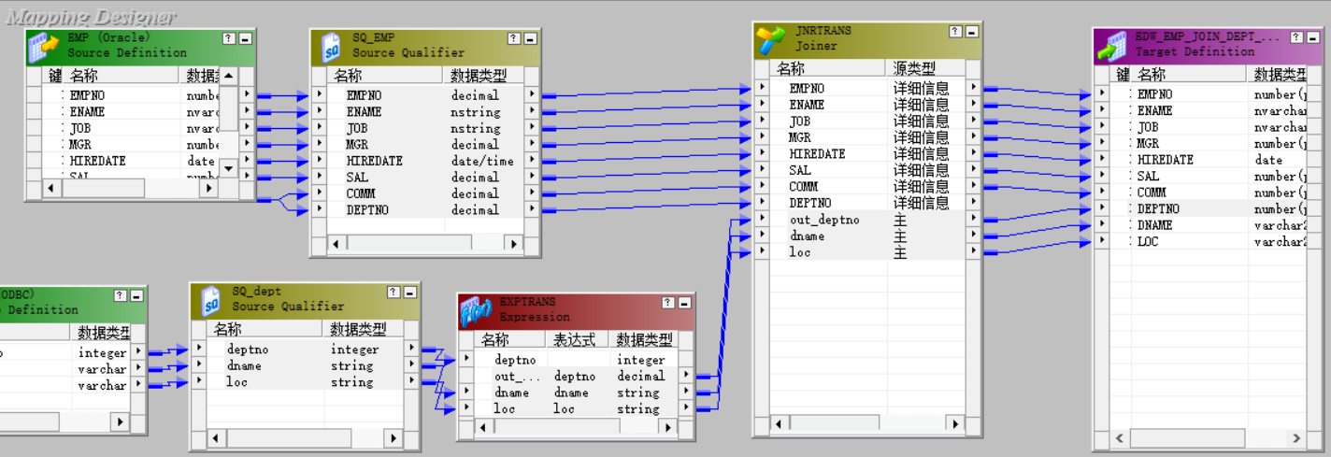Open help for EXPTRANS Expression
The image size is (1331, 457).
tap(668, 303)
